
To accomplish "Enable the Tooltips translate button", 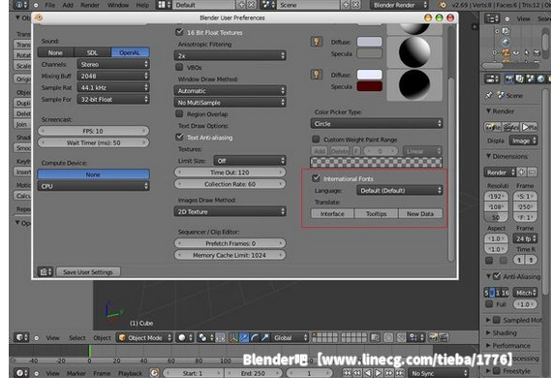I will [x=376, y=213].
